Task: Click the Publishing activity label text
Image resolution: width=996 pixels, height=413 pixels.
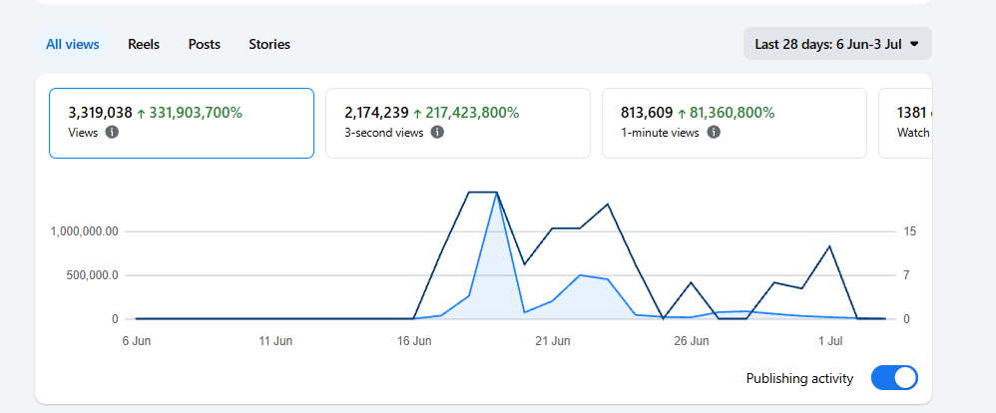Action: (x=799, y=379)
